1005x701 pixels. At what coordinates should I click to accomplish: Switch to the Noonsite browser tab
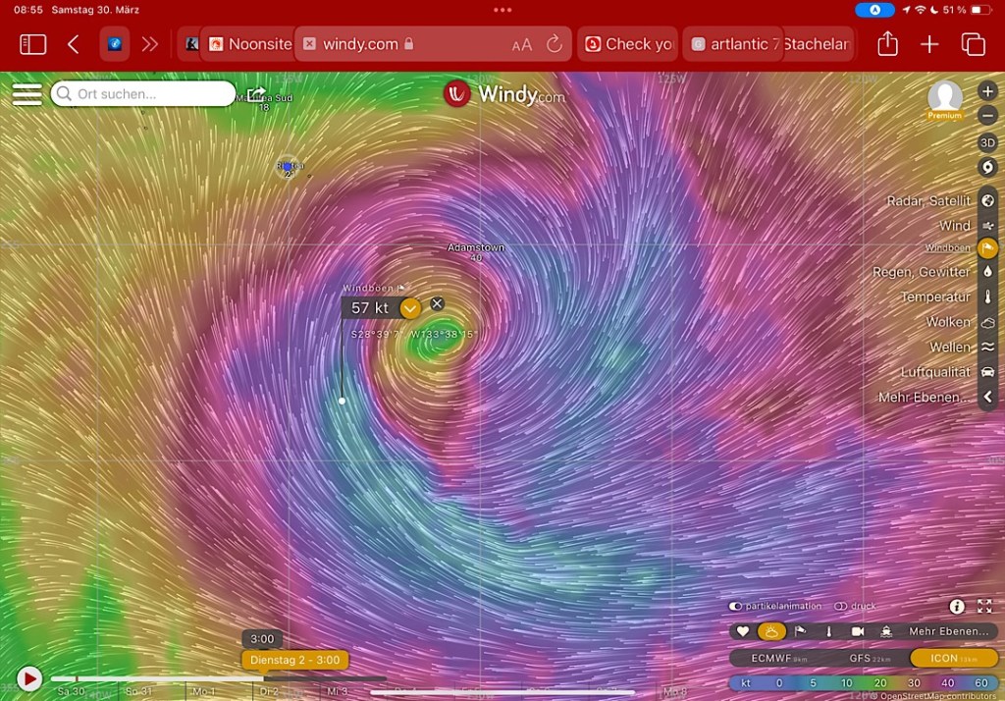[x=249, y=44]
